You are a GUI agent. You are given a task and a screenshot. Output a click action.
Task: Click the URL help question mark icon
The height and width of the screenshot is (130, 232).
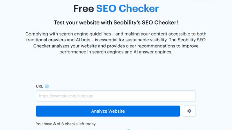(x=47, y=86)
